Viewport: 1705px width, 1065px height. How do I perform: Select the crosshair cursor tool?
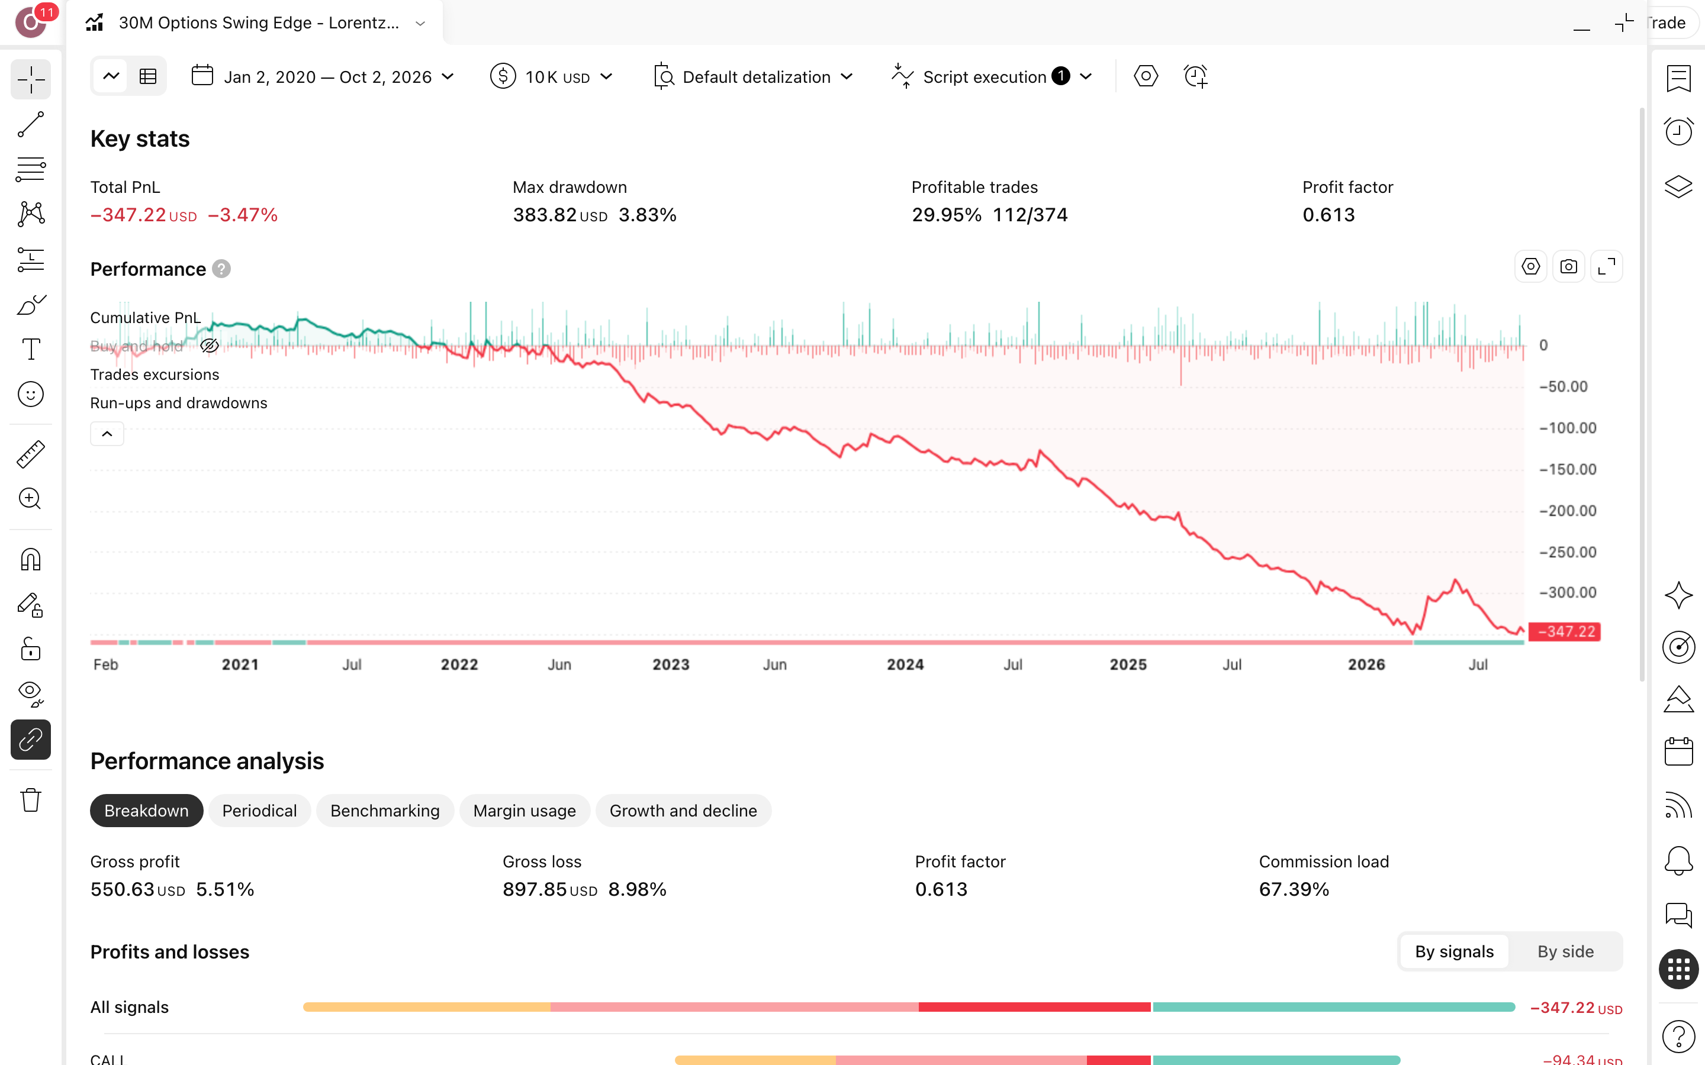click(x=31, y=80)
